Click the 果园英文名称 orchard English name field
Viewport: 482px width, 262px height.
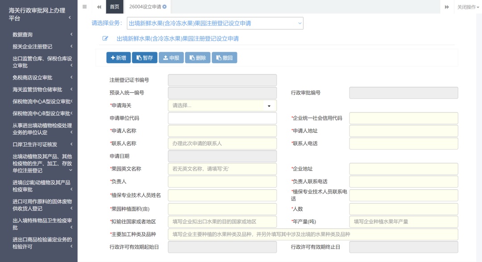[222, 169]
